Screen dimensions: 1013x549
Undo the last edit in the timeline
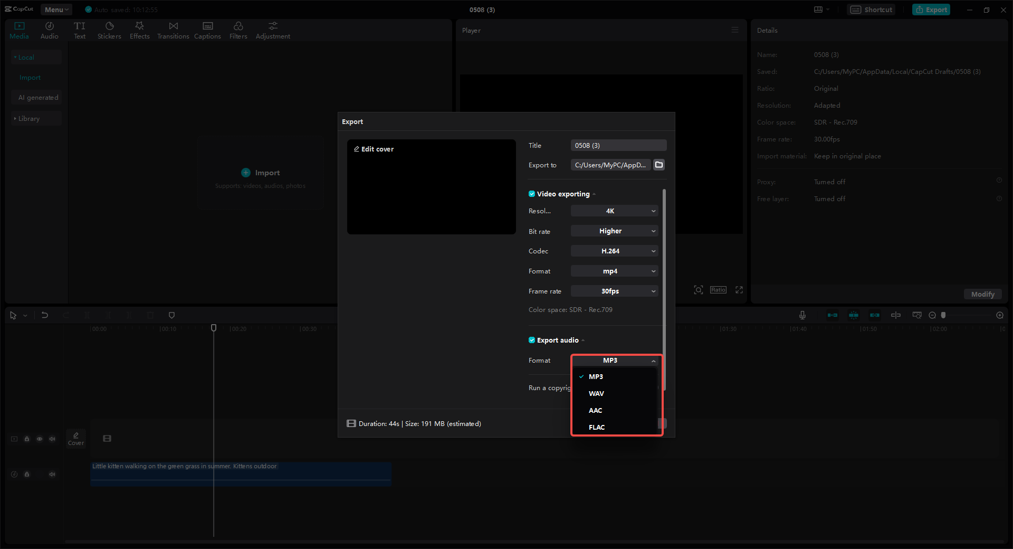pyautogui.click(x=45, y=315)
